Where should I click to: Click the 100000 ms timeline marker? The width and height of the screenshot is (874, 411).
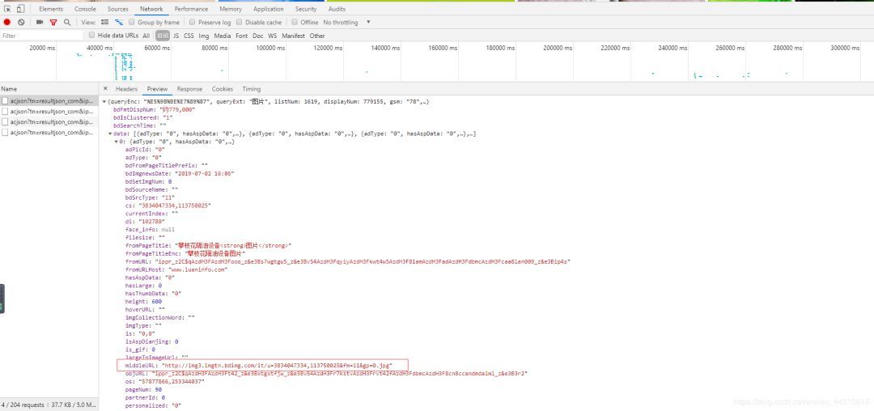pyautogui.click(x=271, y=48)
